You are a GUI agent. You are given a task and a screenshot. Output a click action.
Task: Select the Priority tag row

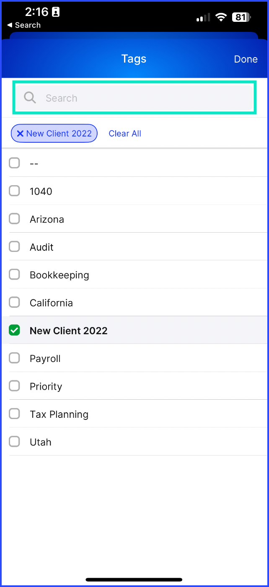tap(134, 386)
